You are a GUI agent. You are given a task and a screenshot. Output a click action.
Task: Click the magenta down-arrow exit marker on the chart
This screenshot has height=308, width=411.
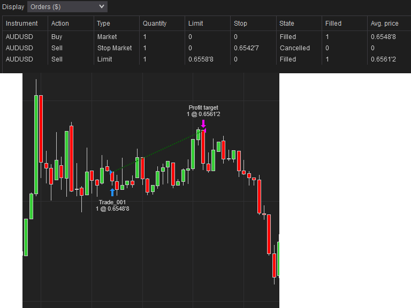click(203, 124)
